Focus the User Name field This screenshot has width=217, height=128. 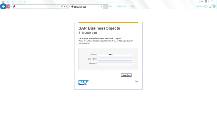coord(115,59)
